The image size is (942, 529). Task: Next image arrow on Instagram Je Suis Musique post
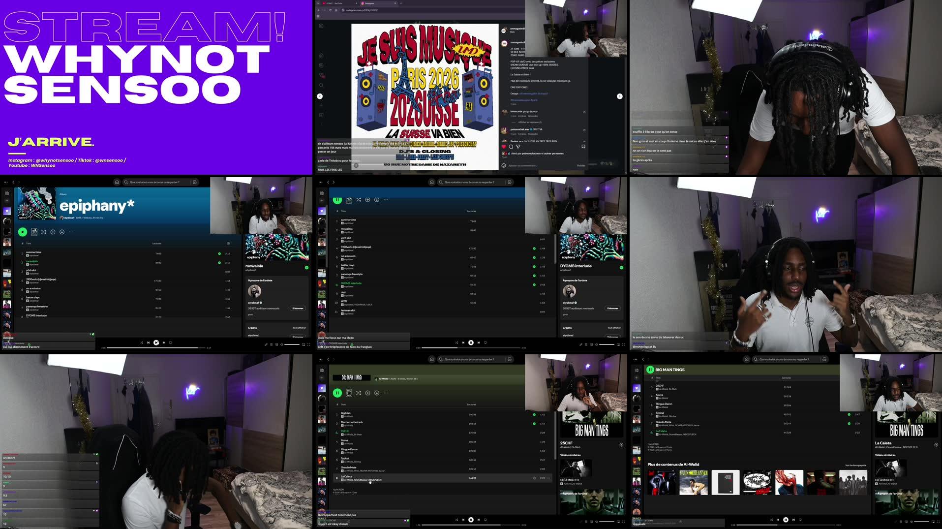tap(619, 96)
